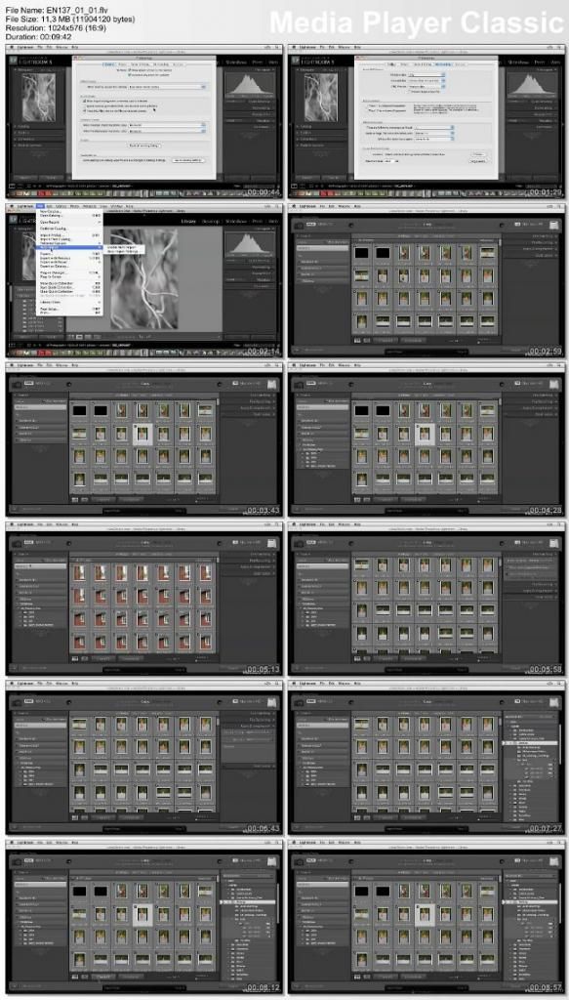The image size is (569, 1000).
Task: Select grid view icon in the 00:03:43 import dialog
Action: [x=74, y=499]
